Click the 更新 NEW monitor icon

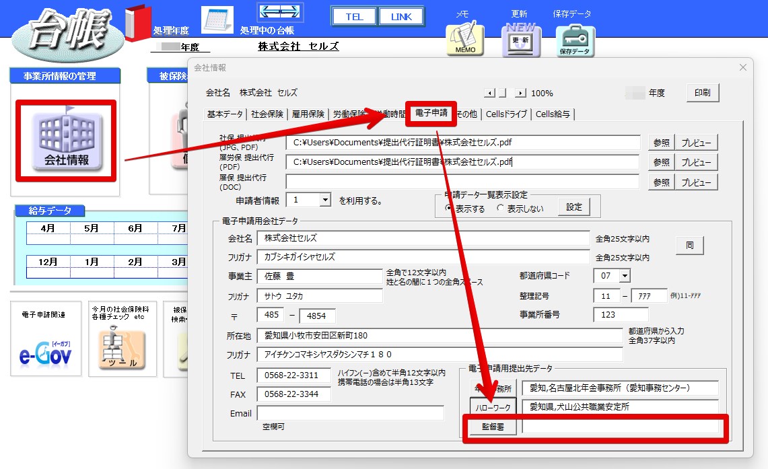point(521,40)
